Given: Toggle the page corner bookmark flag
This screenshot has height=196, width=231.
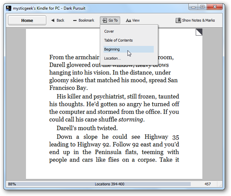Looking at the screenshot, I should [x=199, y=32].
